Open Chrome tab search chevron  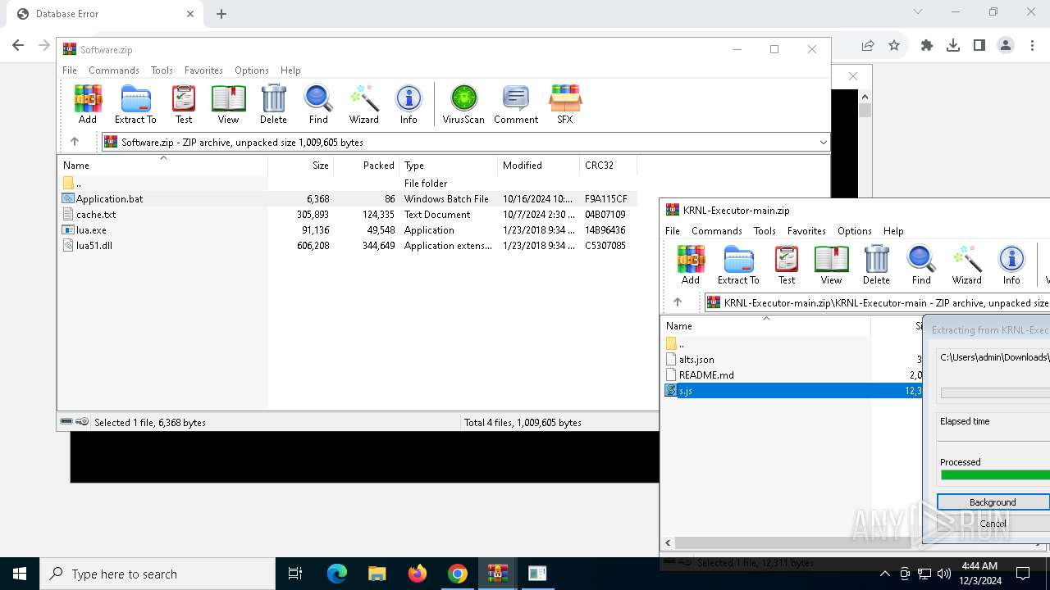point(918,12)
